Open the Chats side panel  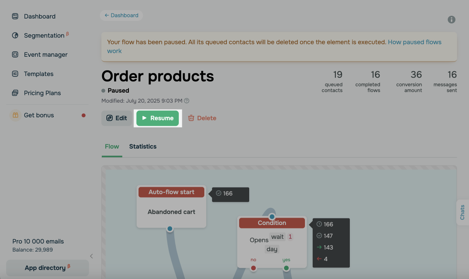(462, 212)
